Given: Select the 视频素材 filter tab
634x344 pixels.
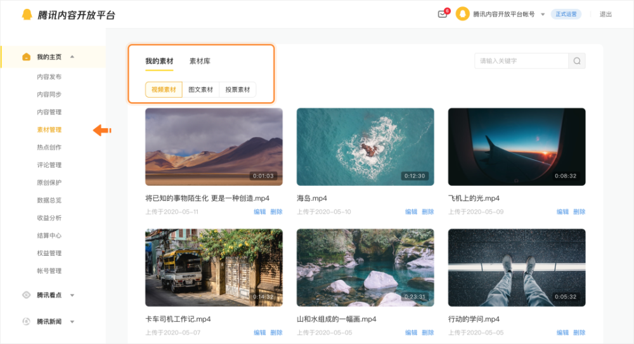Looking at the screenshot, I should click(164, 89).
